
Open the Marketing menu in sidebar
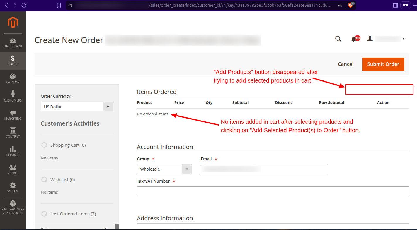[x=13, y=115]
